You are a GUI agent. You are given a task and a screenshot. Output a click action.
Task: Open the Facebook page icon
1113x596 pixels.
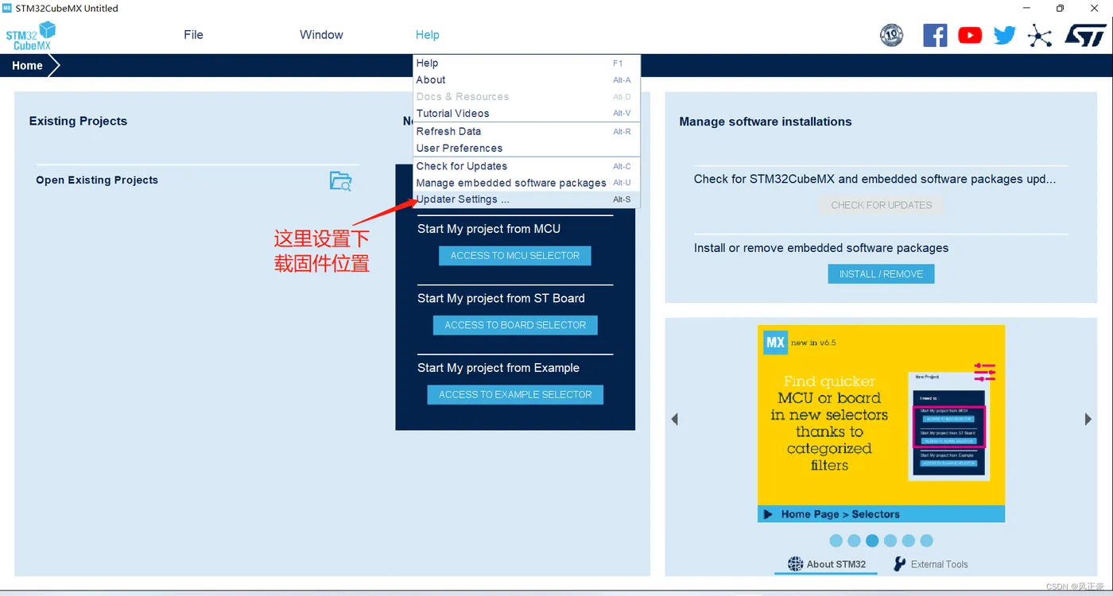[935, 35]
